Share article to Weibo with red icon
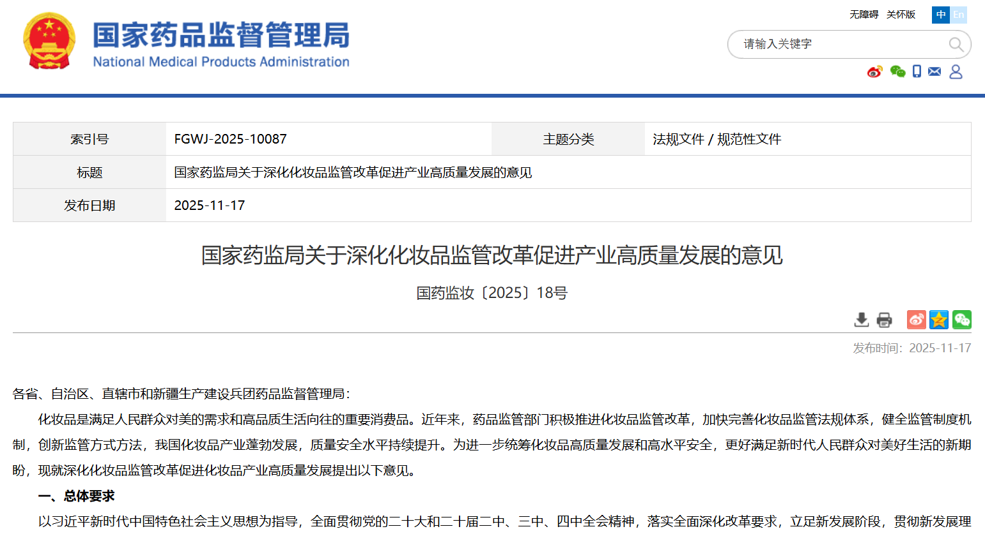 916,320
